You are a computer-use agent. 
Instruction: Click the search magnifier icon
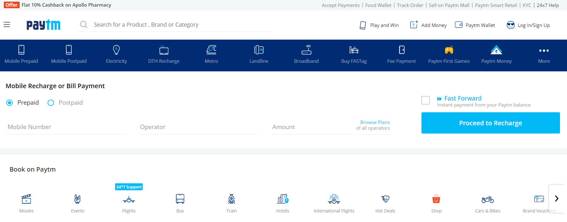pos(84,24)
